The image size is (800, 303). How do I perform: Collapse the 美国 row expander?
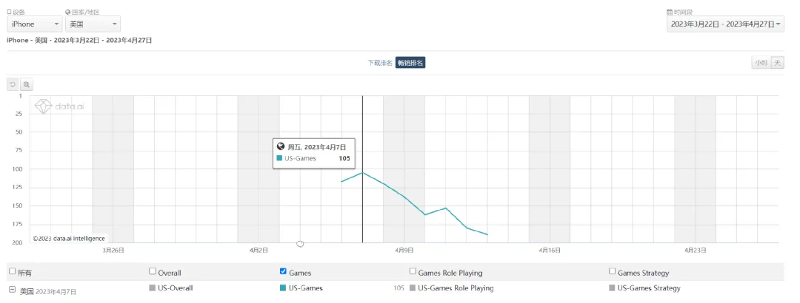(x=12, y=289)
